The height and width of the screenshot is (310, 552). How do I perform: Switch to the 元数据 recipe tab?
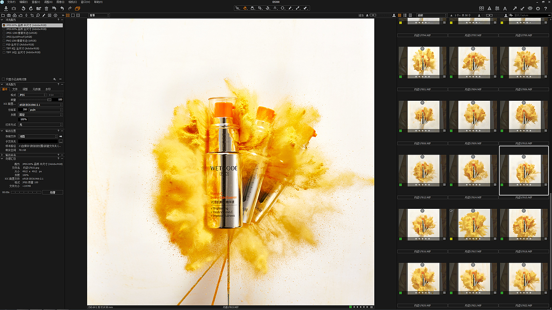pyautogui.click(x=37, y=89)
